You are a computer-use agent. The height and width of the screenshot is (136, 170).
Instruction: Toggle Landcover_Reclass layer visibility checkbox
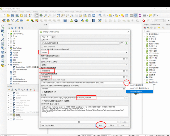click(11, 105)
